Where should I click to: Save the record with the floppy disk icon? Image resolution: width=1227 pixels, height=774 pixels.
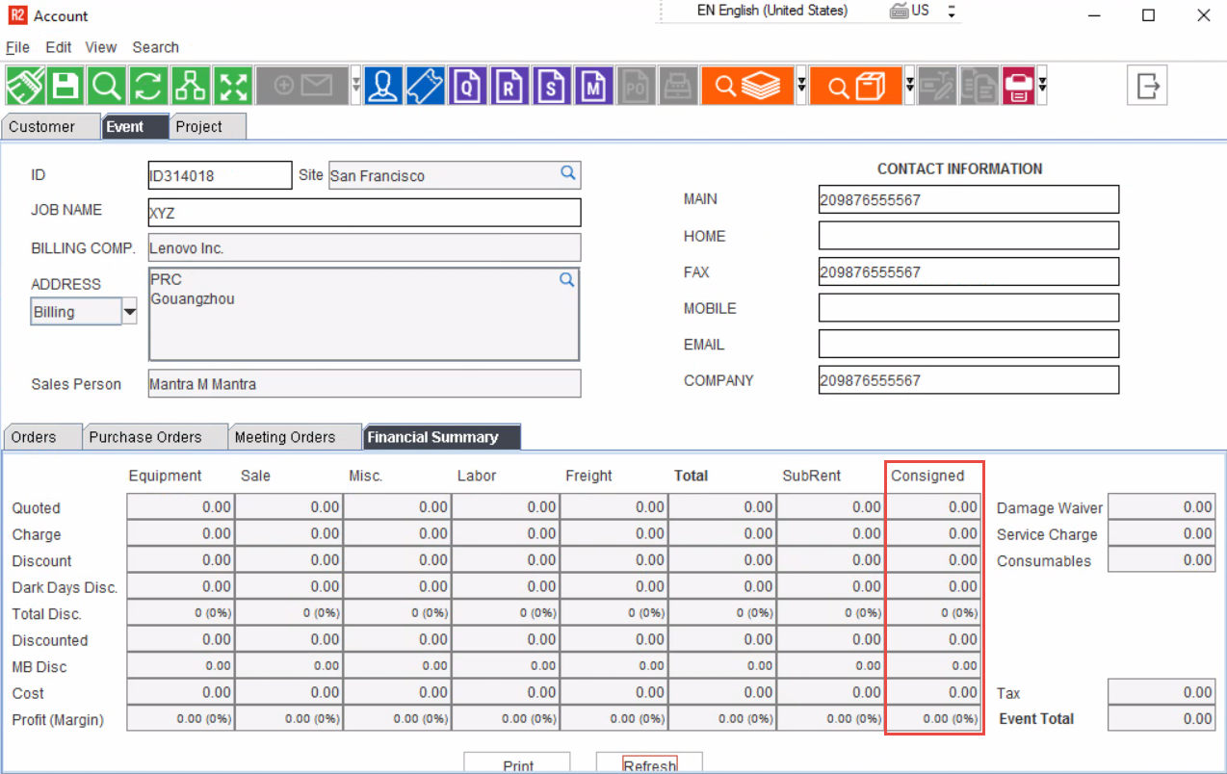click(x=65, y=86)
